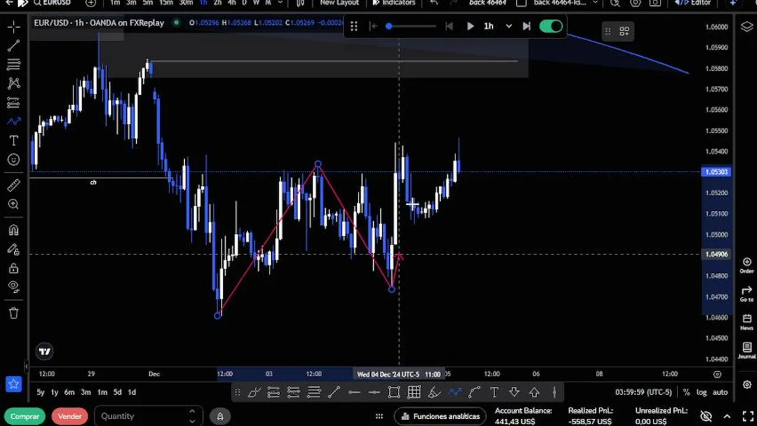Enter fullscreen with the bottom corner icon
The width and height of the screenshot is (757, 426).
(746, 417)
